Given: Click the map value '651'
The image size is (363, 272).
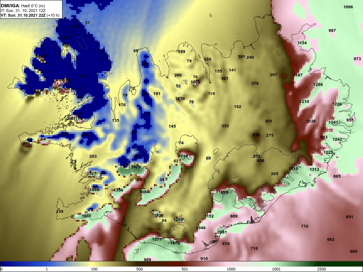Looking at the screenshot, I should coord(350,217).
